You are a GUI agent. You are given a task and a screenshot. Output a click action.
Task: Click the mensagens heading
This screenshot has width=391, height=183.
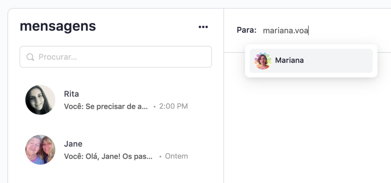tap(58, 26)
